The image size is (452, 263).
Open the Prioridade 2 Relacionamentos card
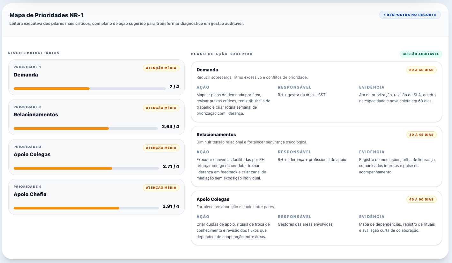(x=96, y=117)
